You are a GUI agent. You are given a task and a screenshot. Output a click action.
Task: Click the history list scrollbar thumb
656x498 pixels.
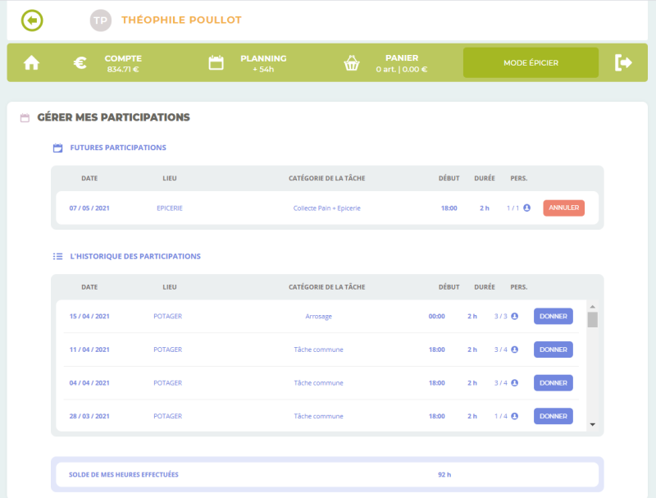coord(592,320)
